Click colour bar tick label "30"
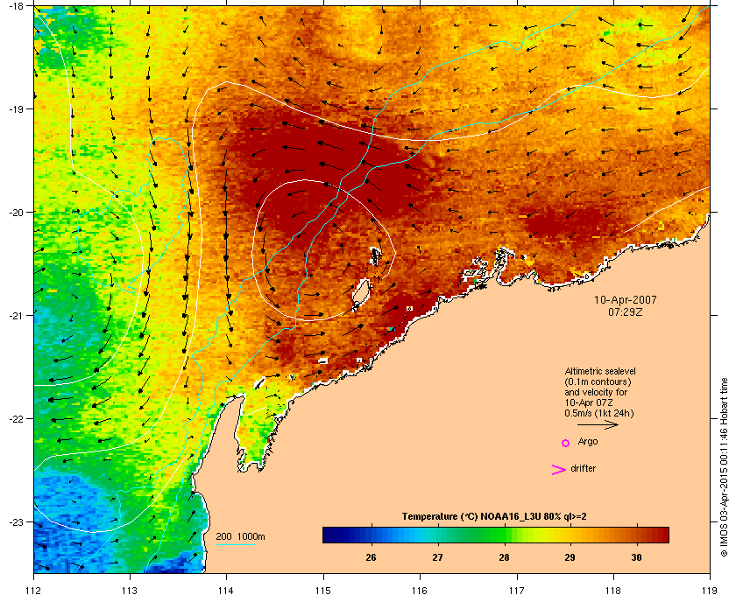 [x=636, y=557]
